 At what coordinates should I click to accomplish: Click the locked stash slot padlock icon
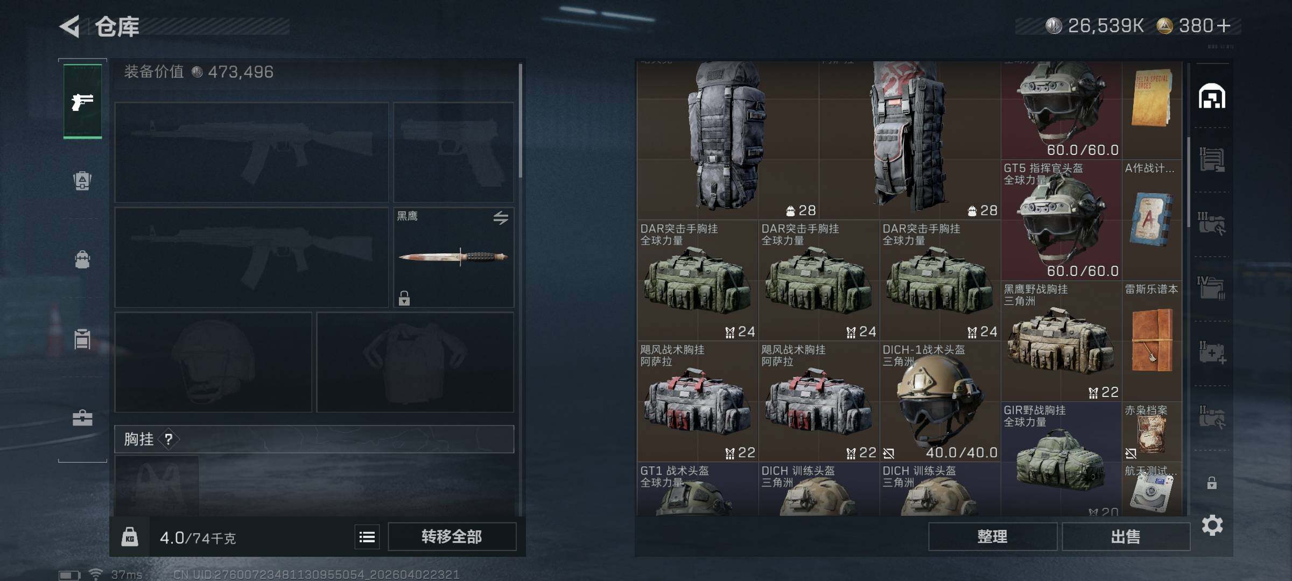tap(1211, 483)
